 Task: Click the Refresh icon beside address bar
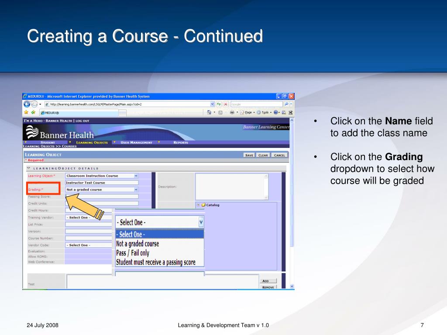[219, 104]
